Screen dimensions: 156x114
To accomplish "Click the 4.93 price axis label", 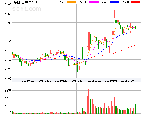I will pos(8,41).
